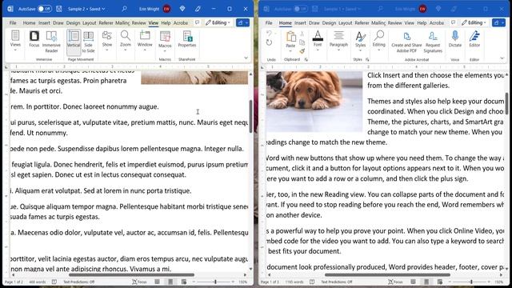
Task: Click golden retriever image in Sample 1
Action: point(314,102)
